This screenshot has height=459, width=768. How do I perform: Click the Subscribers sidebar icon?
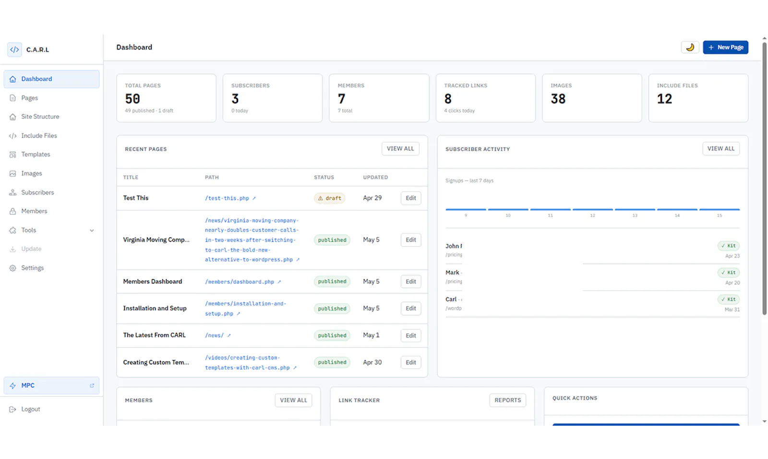point(13,192)
